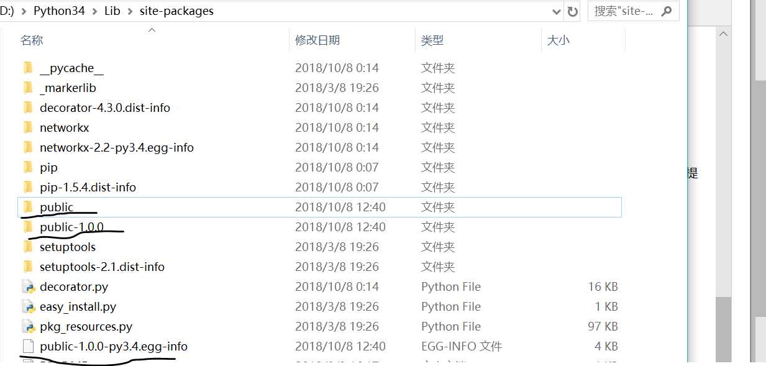Navigate to Python34 via breadcrumb
This screenshot has width=766, height=366.
59,11
